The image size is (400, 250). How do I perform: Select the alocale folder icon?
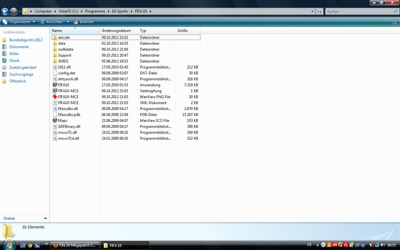55,37
